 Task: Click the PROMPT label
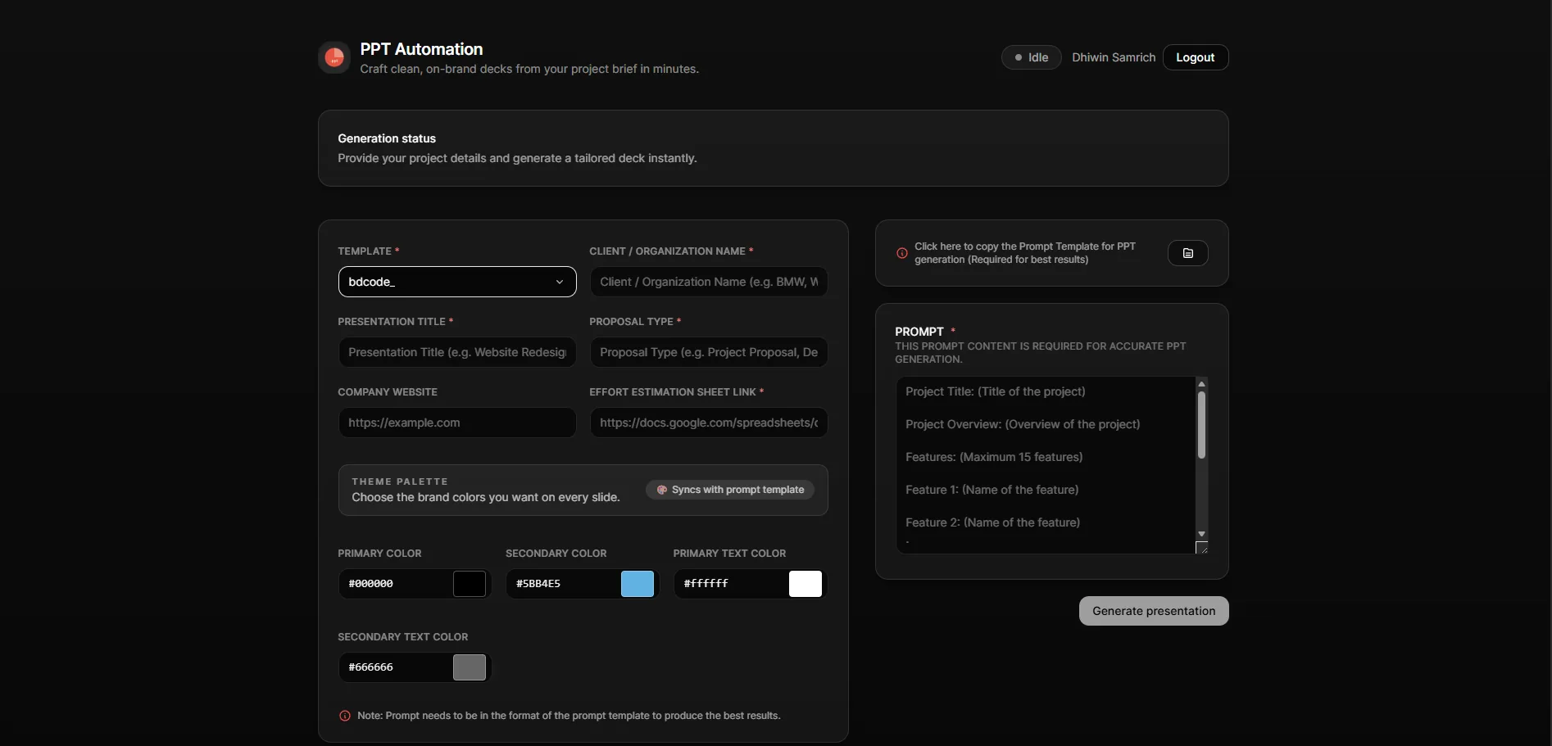click(919, 332)
